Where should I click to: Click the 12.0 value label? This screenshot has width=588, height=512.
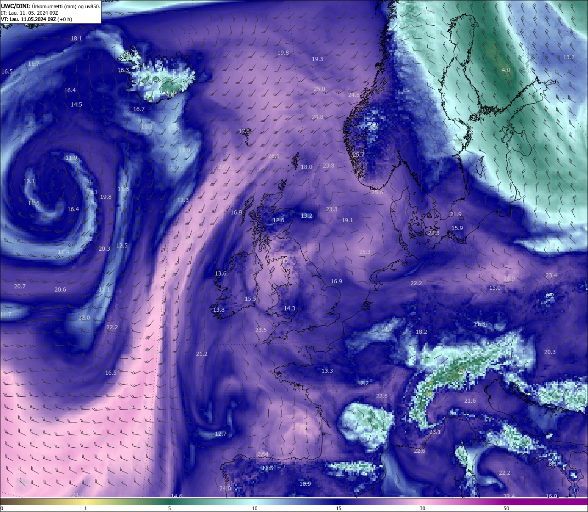tap(84, 318)
